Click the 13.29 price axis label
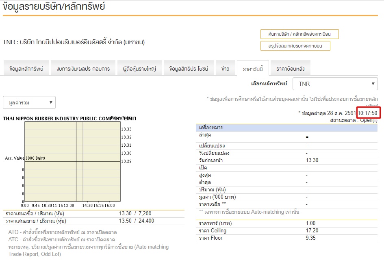The width and height of the screenshot is (384, 260). pyautogui.click(x=126, y=161)
